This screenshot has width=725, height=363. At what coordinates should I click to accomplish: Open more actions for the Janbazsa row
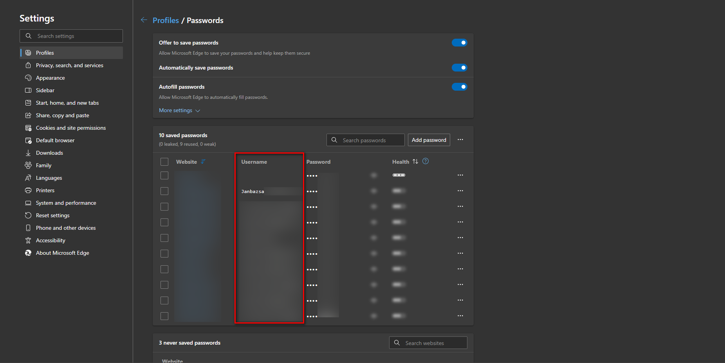pos(460,191)
